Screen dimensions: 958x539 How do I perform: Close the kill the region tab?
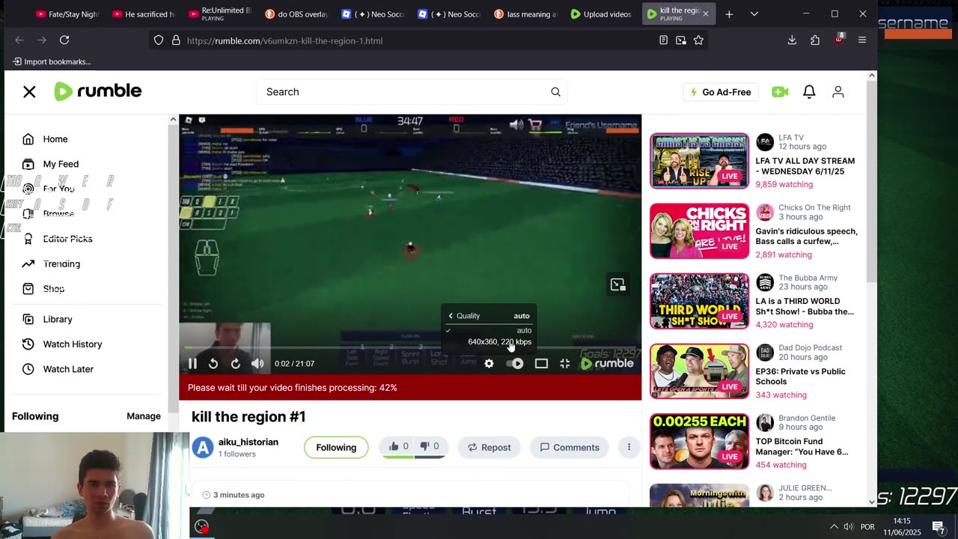(705, 14)
